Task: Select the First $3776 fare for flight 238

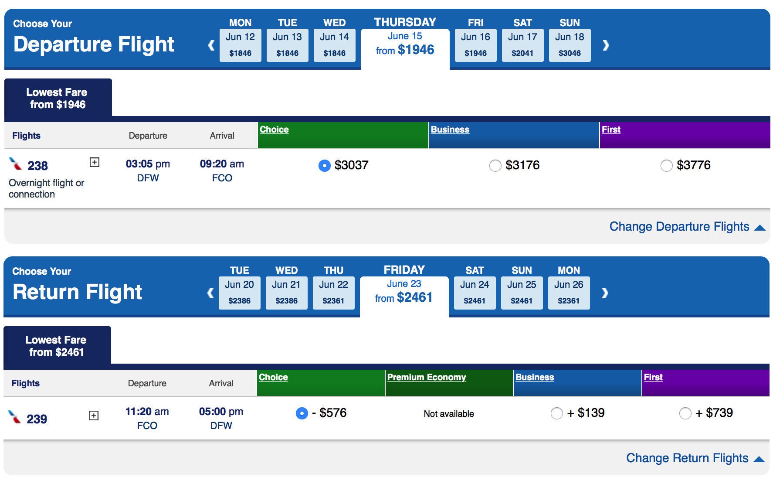Action: point(667,166)
